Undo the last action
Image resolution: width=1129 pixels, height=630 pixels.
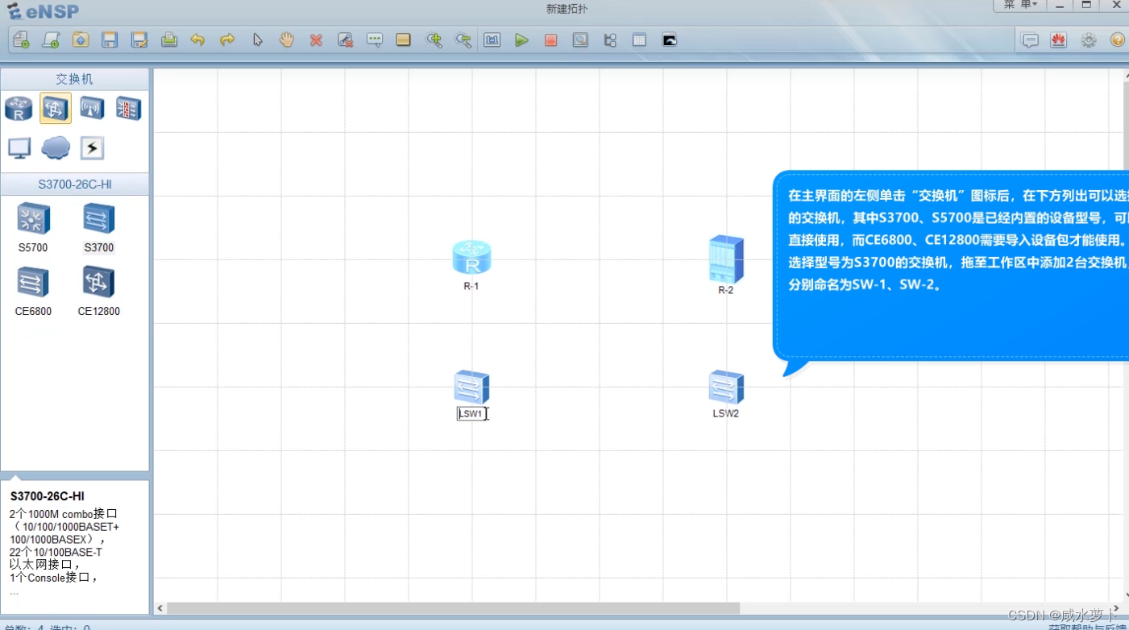(x=197, y=39)
